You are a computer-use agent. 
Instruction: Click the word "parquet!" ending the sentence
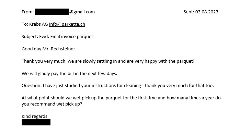pos(185,61)
